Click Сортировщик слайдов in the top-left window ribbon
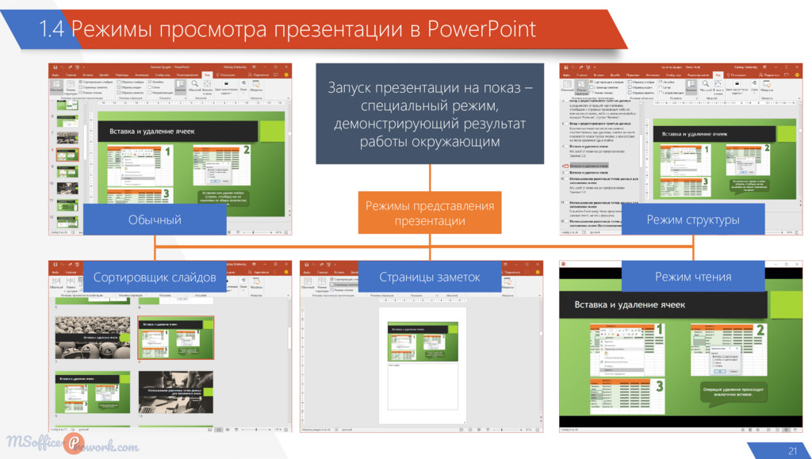 pos(96,82)
